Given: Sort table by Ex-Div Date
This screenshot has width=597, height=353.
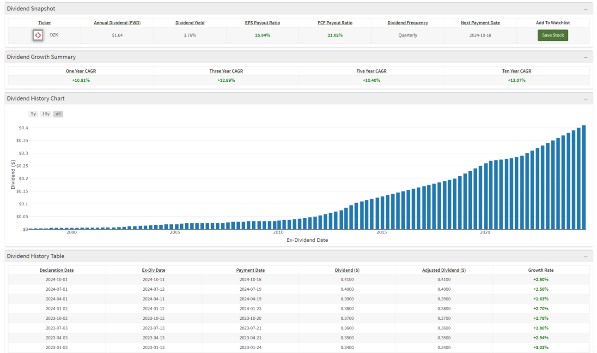Looking at the screenshot, I should [x=153, y=270].
